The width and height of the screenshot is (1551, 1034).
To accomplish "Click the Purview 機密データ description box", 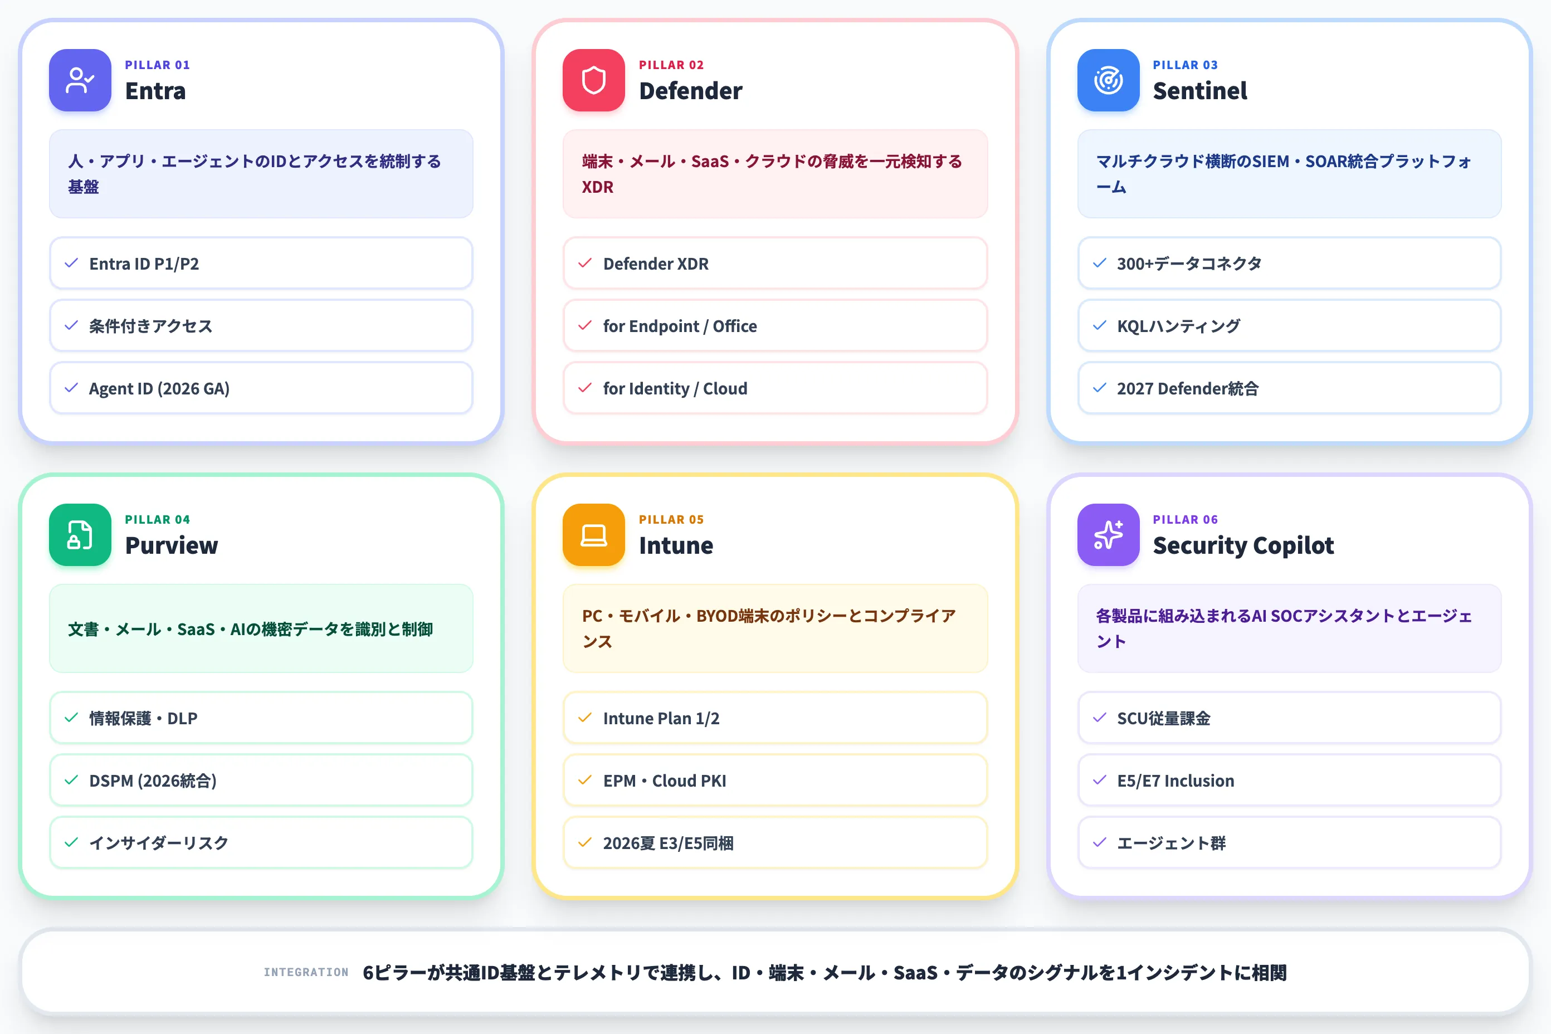I will click(261, 628).
